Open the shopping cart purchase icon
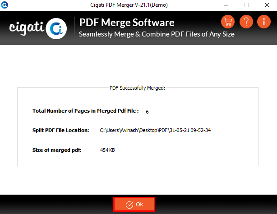This screenshot has height=214, width=277. [x=228, y=22]
